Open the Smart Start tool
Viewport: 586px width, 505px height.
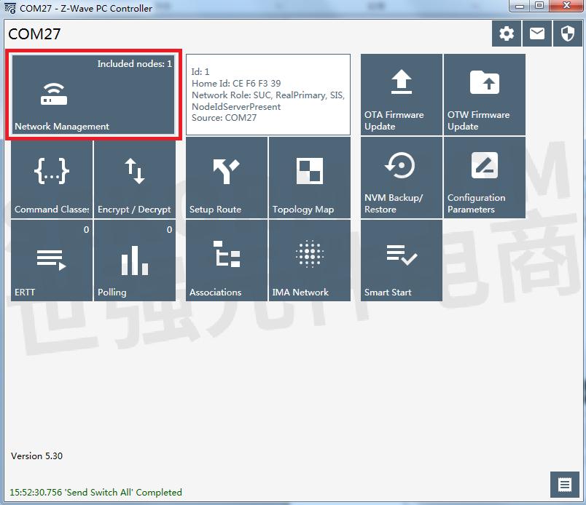tap(400, 260)
